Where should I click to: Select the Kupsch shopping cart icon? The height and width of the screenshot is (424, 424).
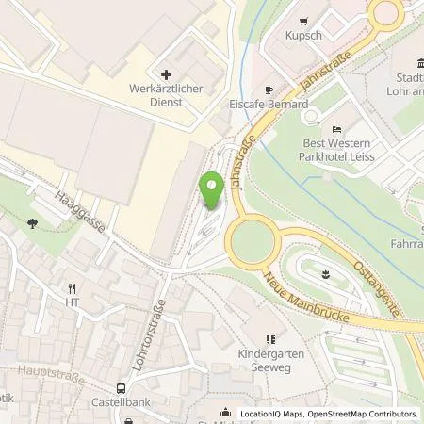pos(303,22)
